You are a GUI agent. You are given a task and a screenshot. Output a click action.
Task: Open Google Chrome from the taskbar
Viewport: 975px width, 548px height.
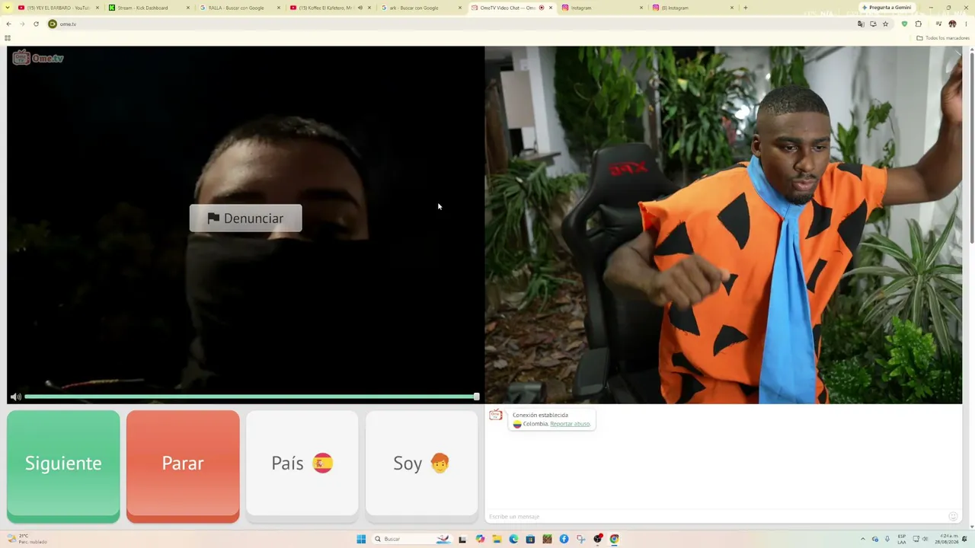[614, 539]
